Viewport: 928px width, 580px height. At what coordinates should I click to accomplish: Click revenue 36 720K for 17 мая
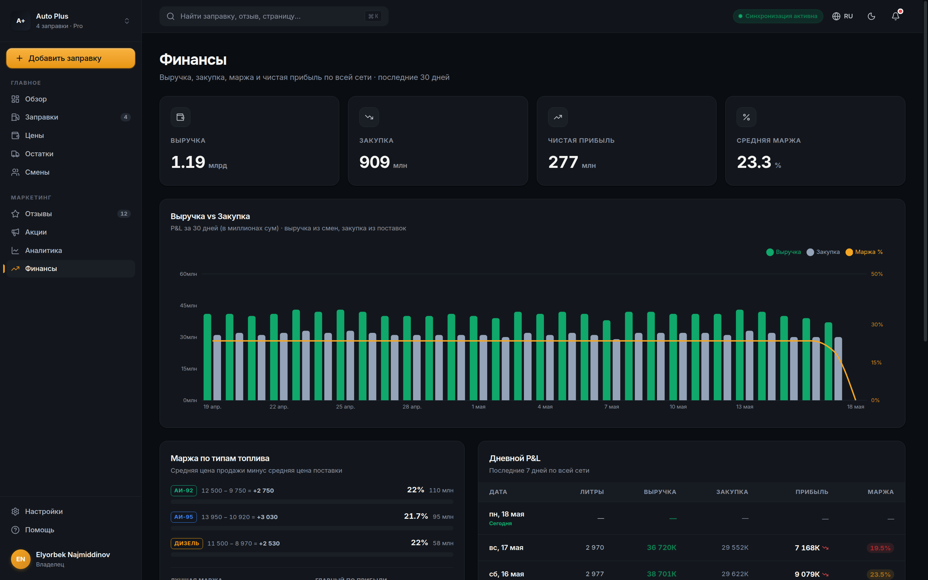(662, 548)
